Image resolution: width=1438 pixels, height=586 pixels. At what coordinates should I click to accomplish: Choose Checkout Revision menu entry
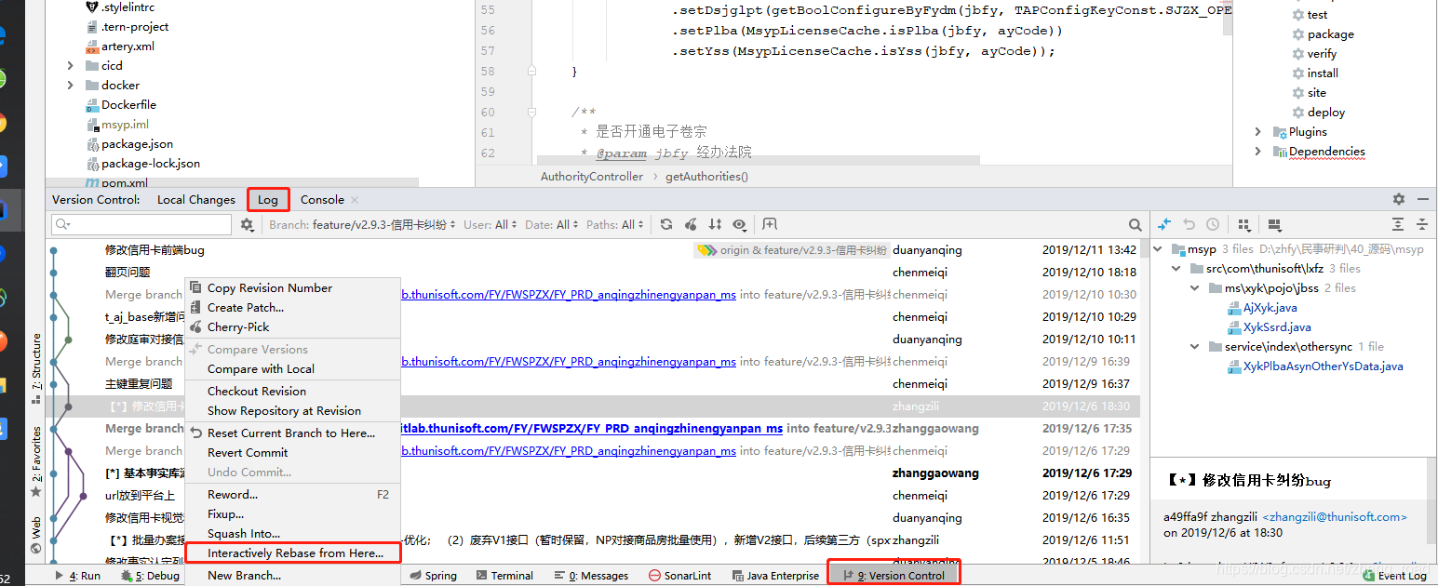tap(293, 391)
